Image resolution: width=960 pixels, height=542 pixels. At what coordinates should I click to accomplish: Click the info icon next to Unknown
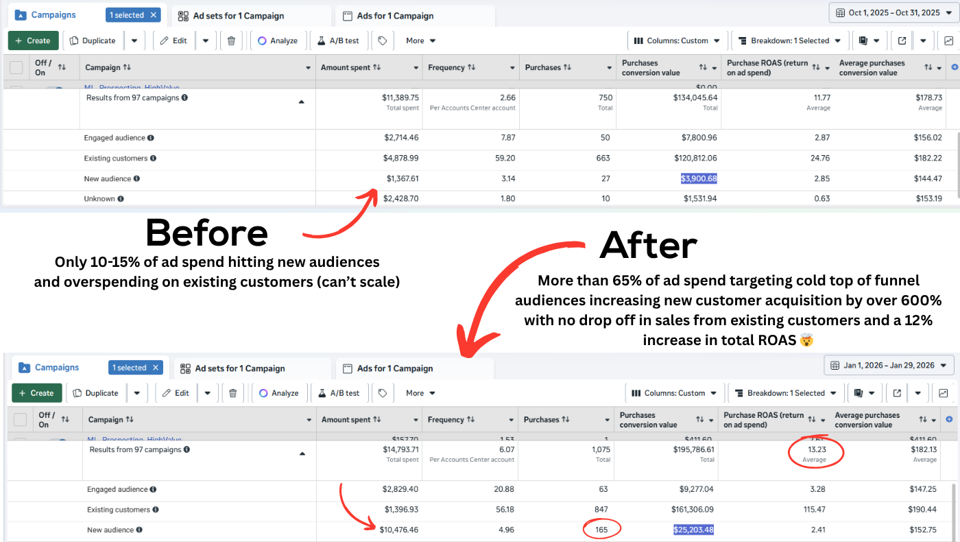tap(121, 199)
